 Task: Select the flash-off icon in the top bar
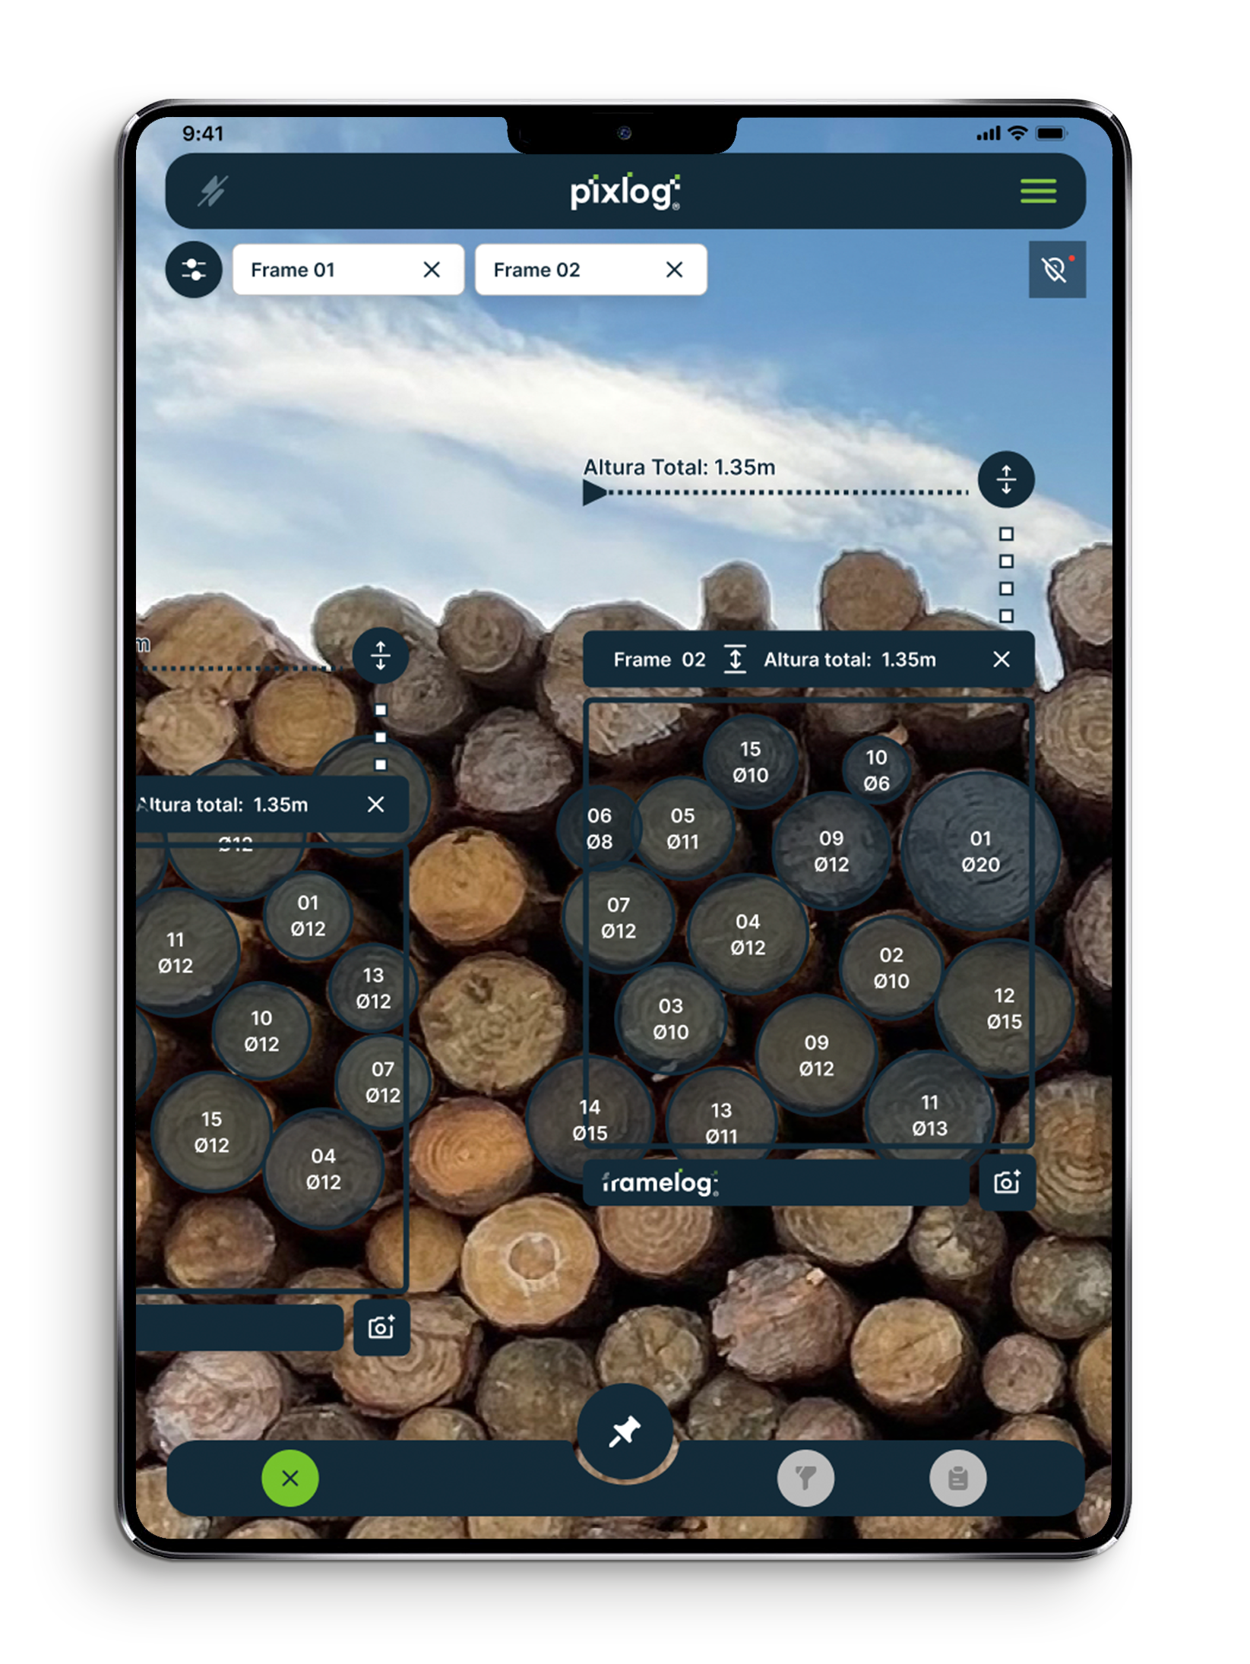213,192
